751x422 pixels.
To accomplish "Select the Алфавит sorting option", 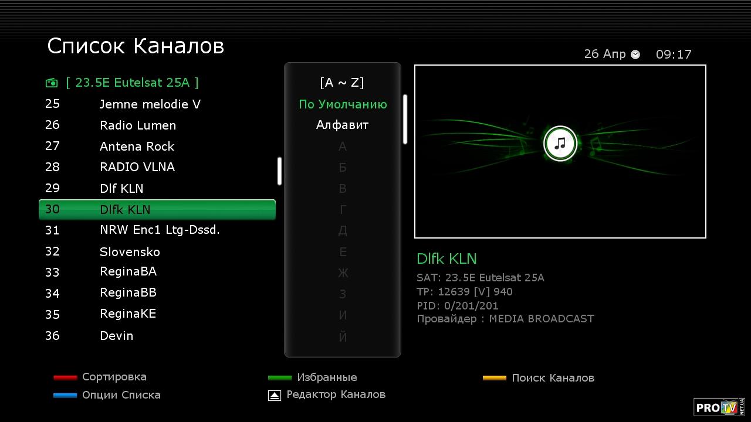I will click(342, 125).
